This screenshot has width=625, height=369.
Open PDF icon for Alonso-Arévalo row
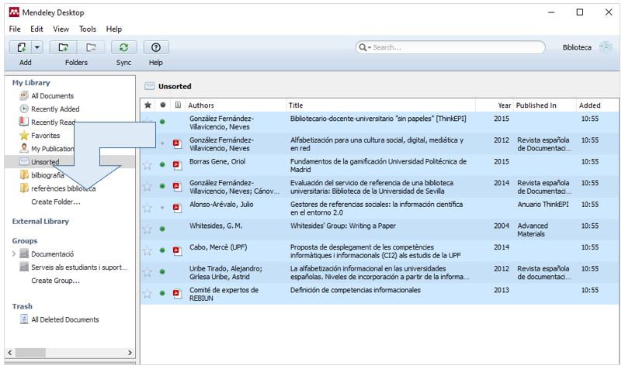[x=177, y=208]
